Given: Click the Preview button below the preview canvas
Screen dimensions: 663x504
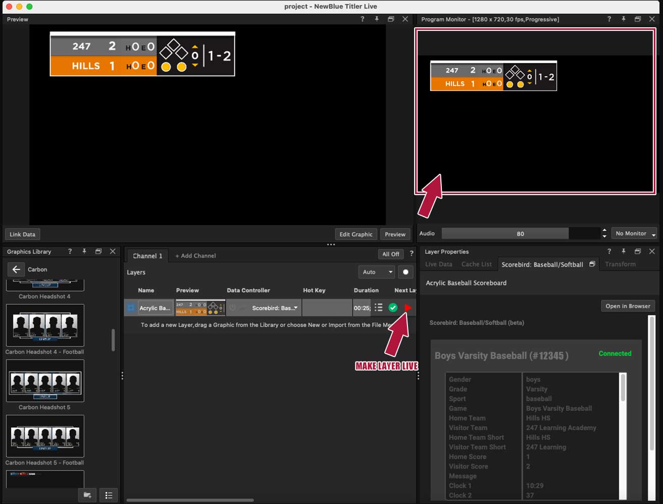Looking at the screenshot, I should (395, 234).
